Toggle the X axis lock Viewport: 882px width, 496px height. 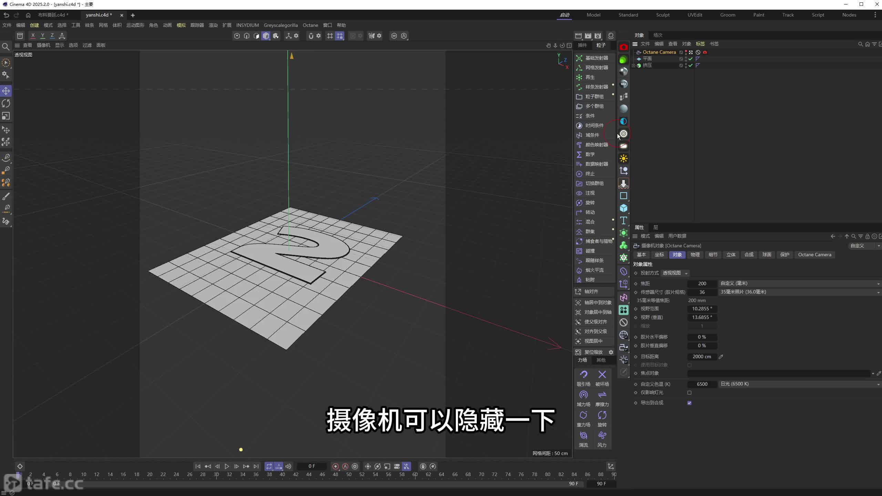pyautogui.click(x=33, y=35)
